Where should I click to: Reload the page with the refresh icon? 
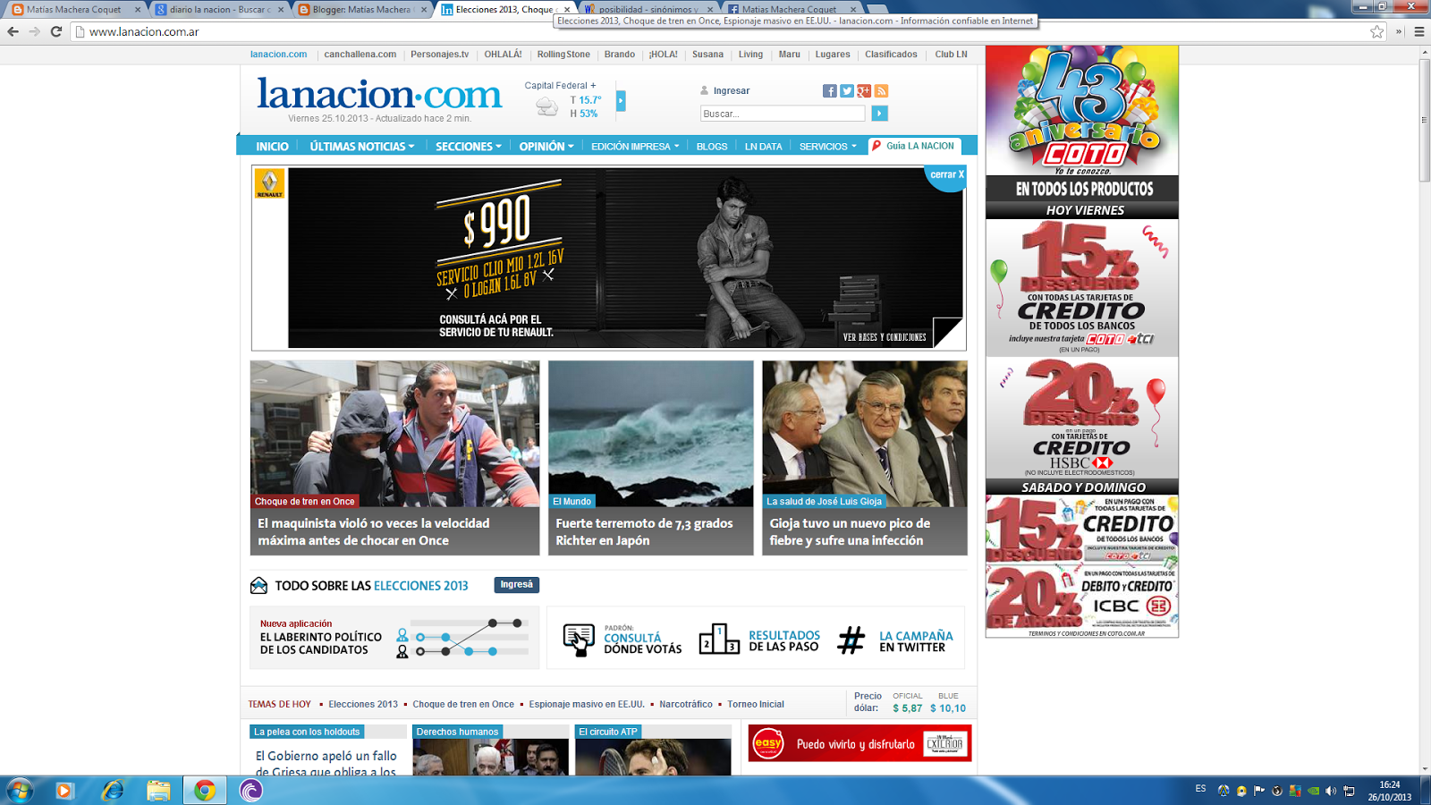click(x=55, y=31)
